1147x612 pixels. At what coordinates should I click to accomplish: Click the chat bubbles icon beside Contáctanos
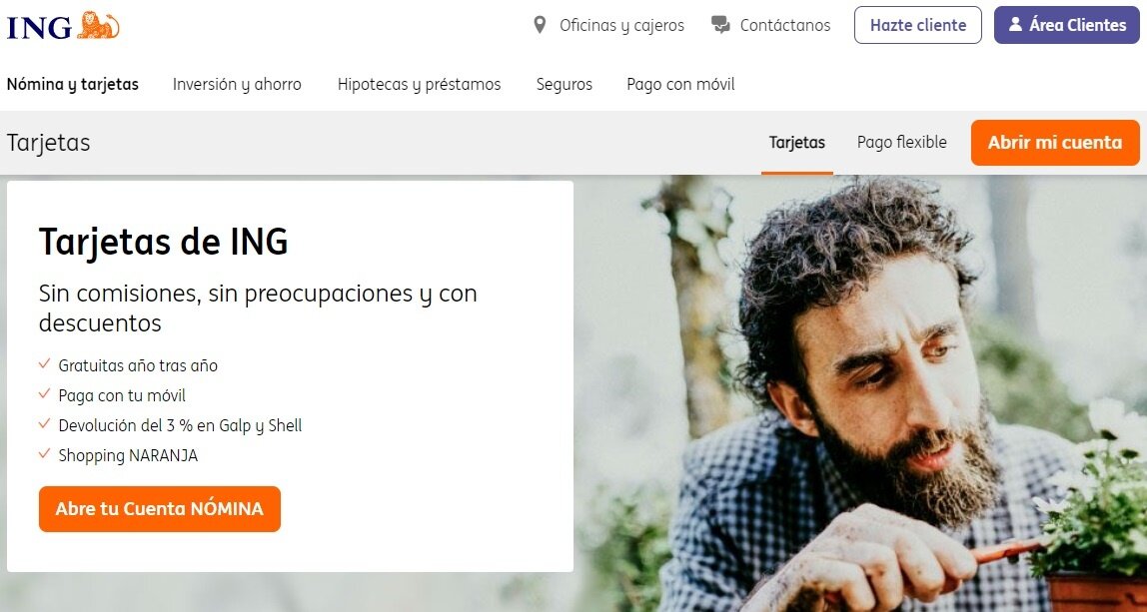tap(720, 26)
